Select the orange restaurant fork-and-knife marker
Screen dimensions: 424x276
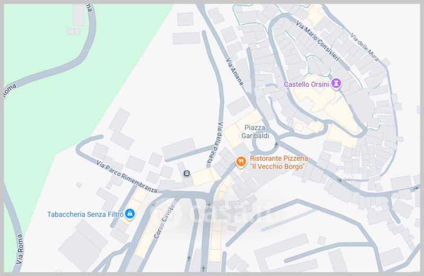click(x=241, y=162)
